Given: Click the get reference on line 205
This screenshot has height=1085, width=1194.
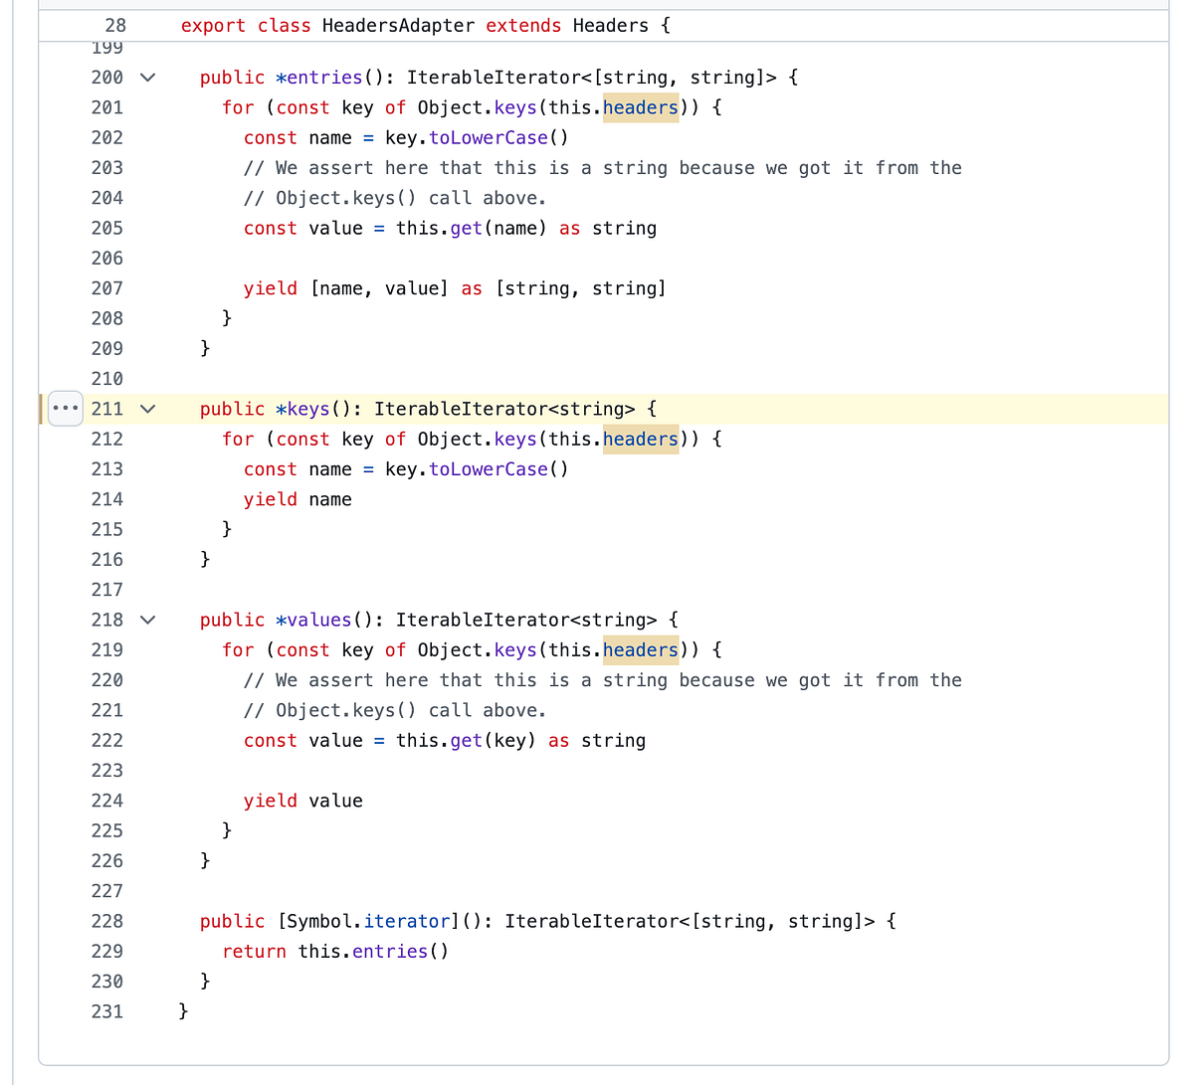Looking at the screenshot, I should point(466,228).
